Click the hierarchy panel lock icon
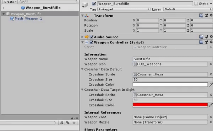Viewport: 213px width, 131px height. click(72, 118)
